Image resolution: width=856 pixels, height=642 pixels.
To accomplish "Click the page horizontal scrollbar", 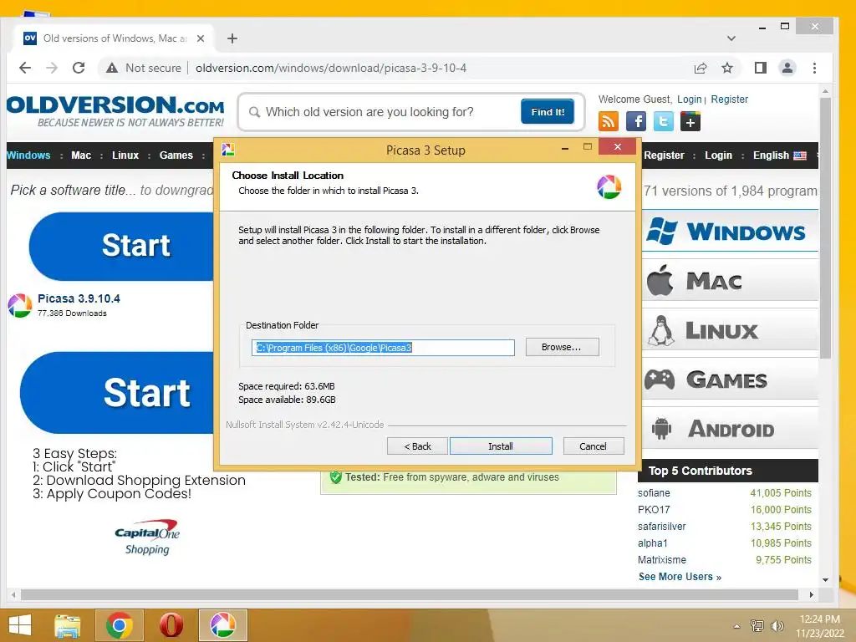I will click(x=410, y=594).
